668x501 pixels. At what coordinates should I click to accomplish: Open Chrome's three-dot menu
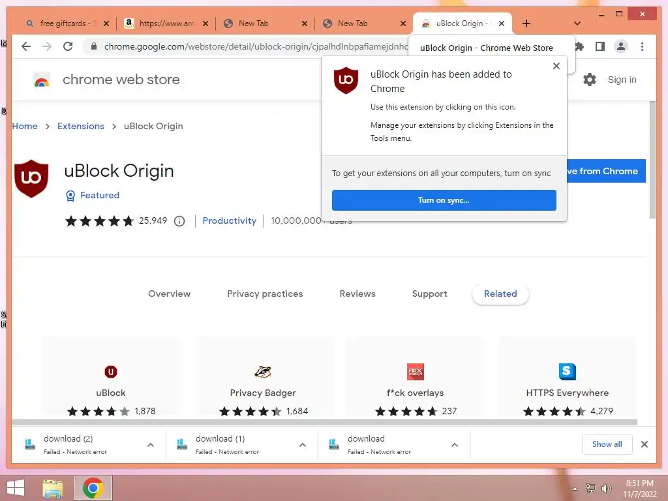(642, 46)
